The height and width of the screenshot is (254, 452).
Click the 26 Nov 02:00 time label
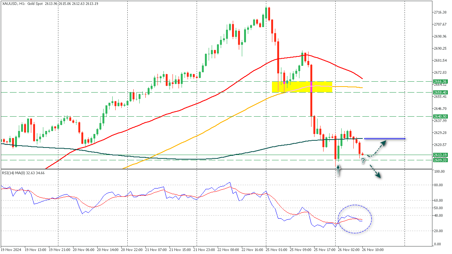coord(349,249)
